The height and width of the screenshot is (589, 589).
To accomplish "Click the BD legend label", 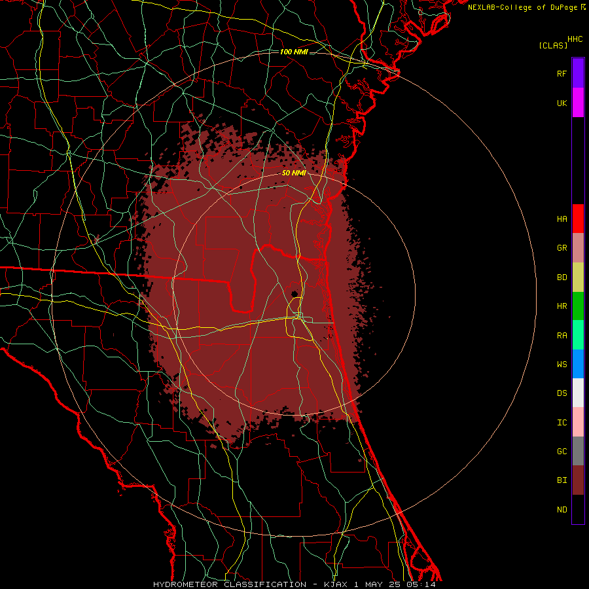I will tap(562, 277).
